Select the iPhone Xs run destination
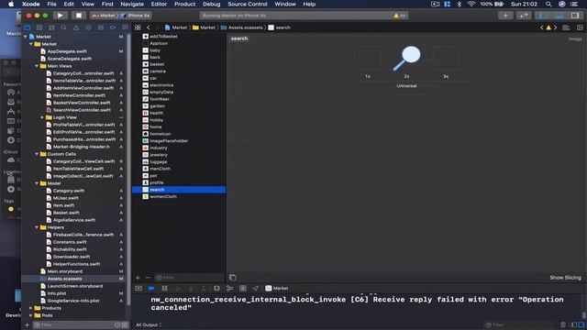This screenshot has height=330, width=587. (136, 16)
